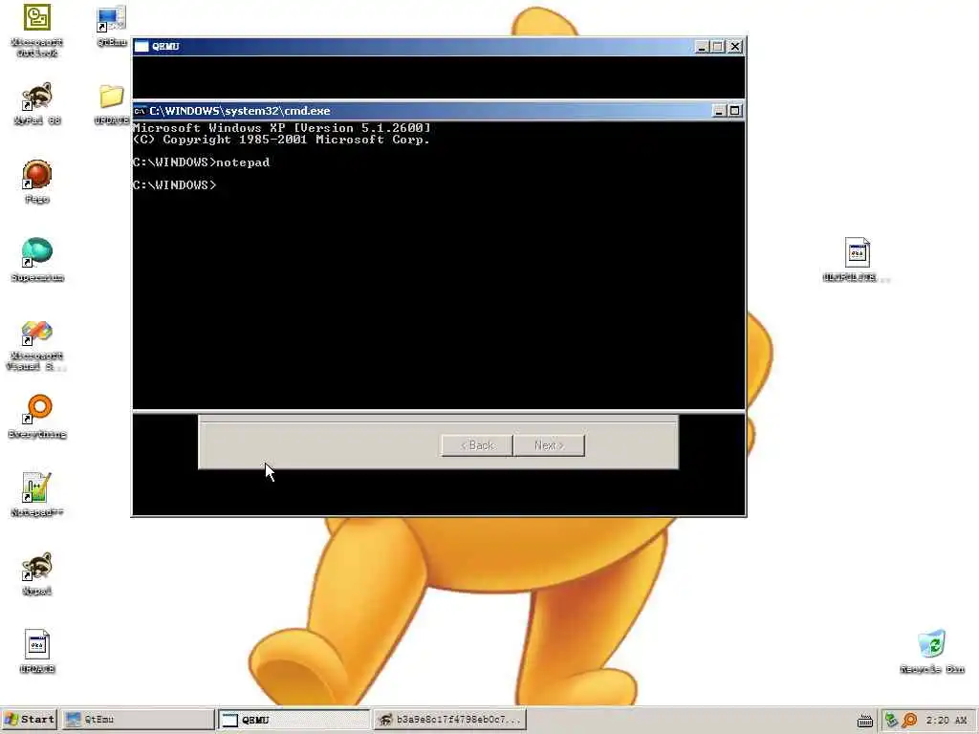
Task: Switch to the b3a9e8o17f4798eb0c7 taskbar item
Action: coord(449,720)
